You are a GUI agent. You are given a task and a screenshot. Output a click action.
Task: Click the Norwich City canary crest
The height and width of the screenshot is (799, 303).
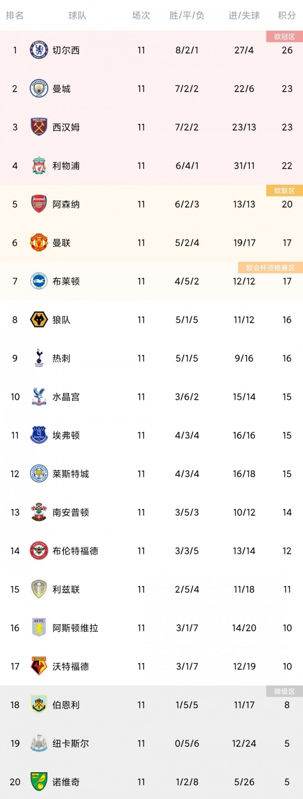[x=39, y=782]
